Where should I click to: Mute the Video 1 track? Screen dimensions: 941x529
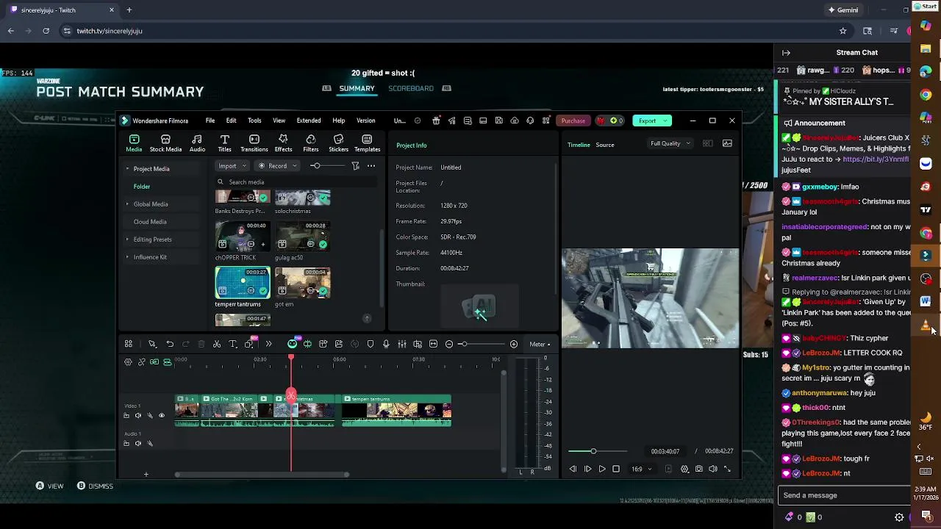coord(137,416)
